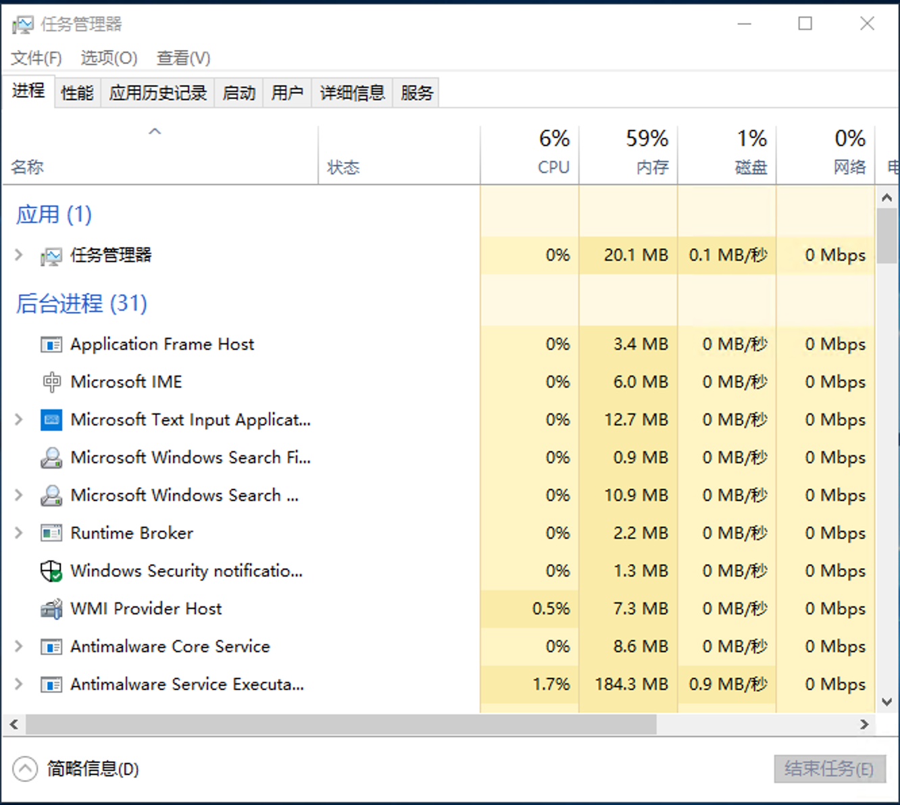Expand the Runtime Broker row
The width and height of the screenshot is (900, 805).
click(x=19, y=534)
